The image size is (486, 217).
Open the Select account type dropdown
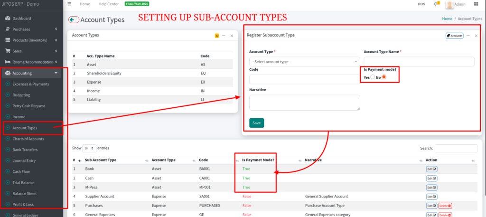click(304, 62)
